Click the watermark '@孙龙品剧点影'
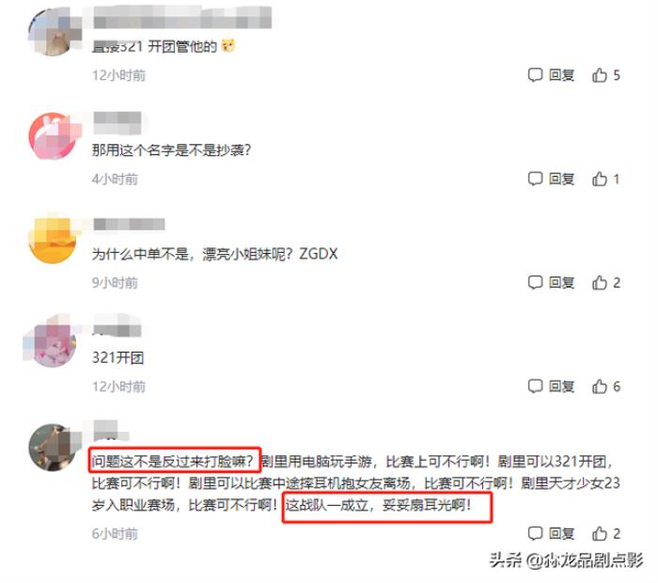The width and height of the screenshot is (658, 583). [x=584, y=560]
